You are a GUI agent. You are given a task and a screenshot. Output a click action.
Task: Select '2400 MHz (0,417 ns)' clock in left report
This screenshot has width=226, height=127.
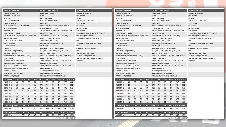click(x=49, y=40)
